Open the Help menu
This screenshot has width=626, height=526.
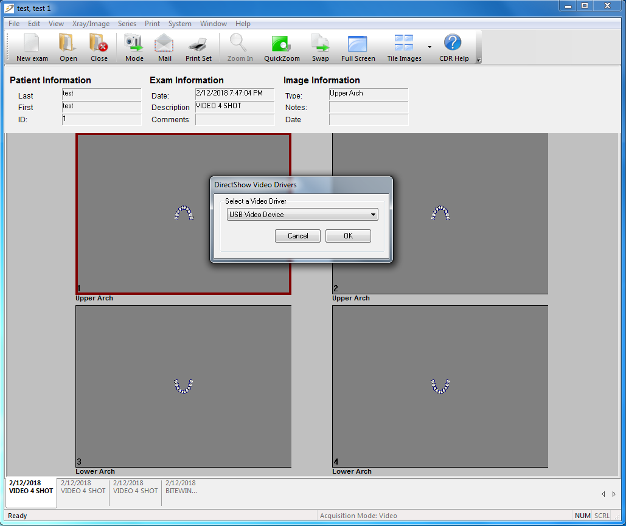point(243,24)
